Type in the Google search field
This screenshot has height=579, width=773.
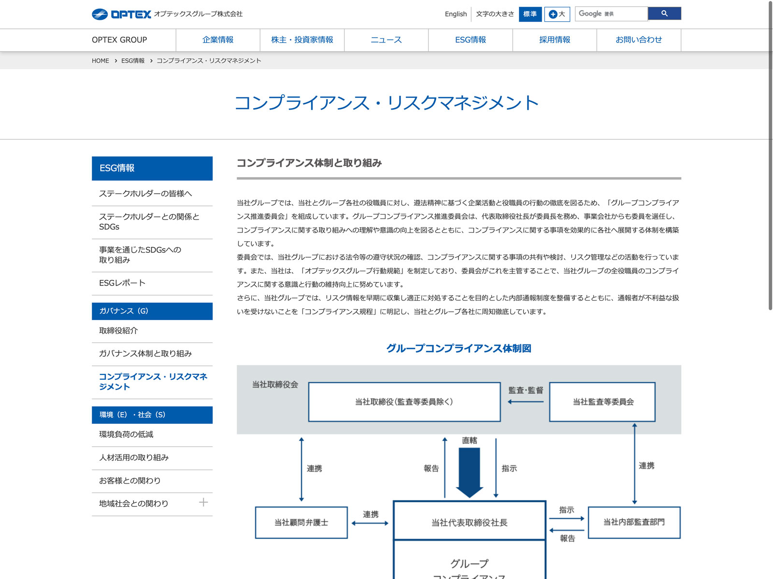click(611, 14)
